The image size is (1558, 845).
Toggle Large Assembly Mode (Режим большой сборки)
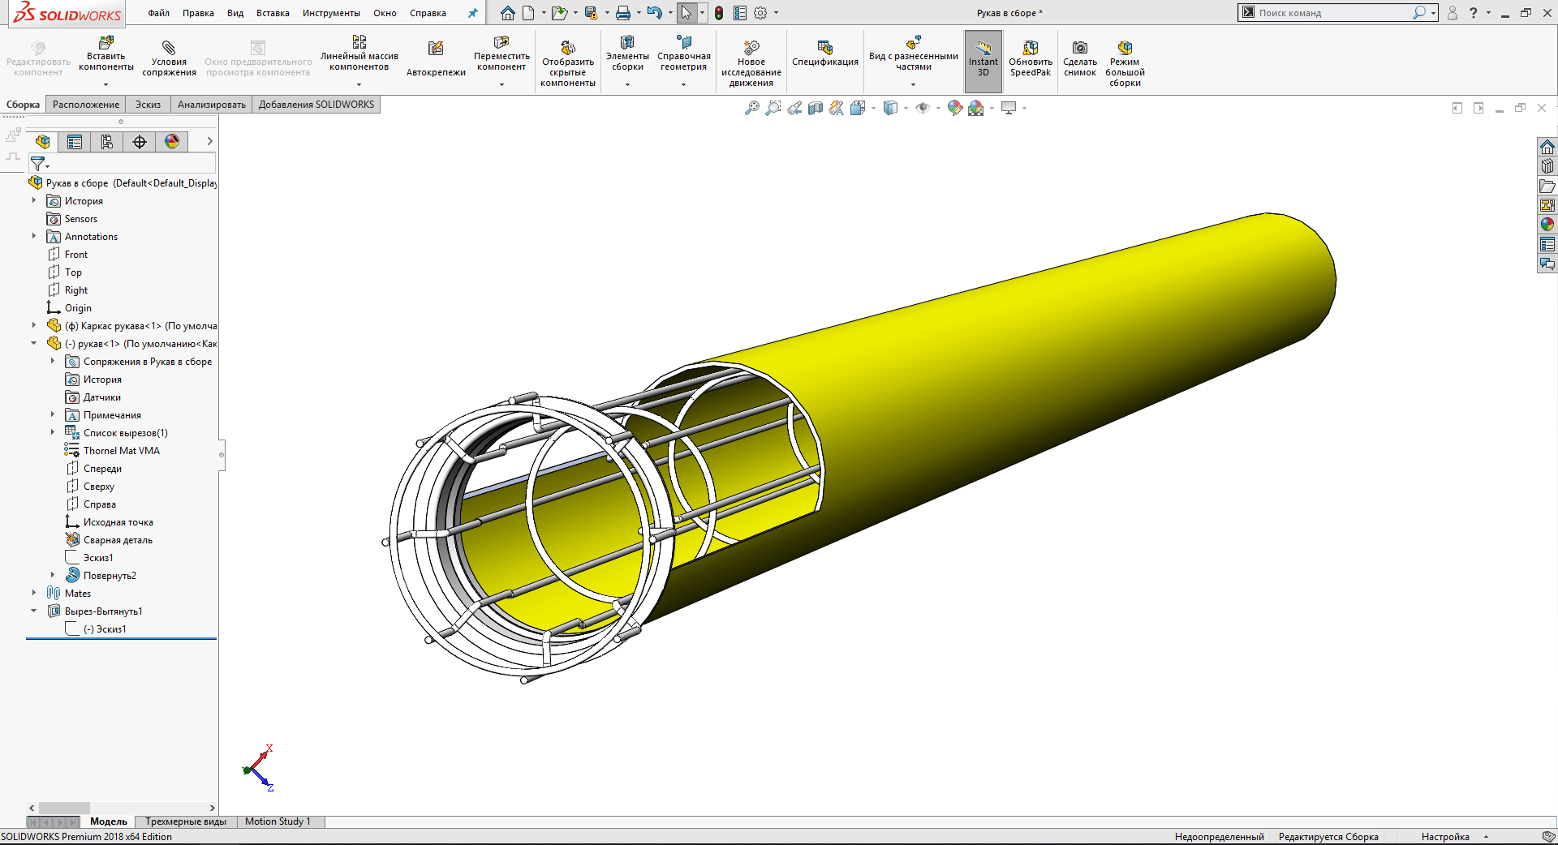1125,49
